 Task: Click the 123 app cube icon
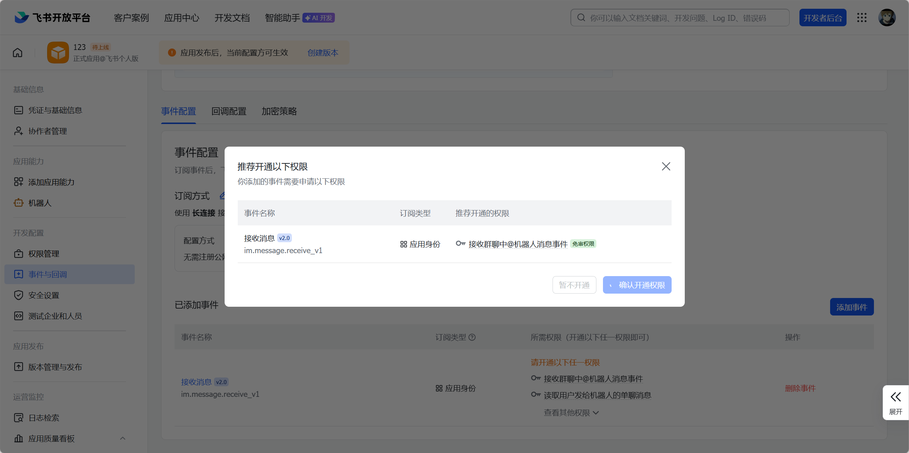[x=58, y=53]
